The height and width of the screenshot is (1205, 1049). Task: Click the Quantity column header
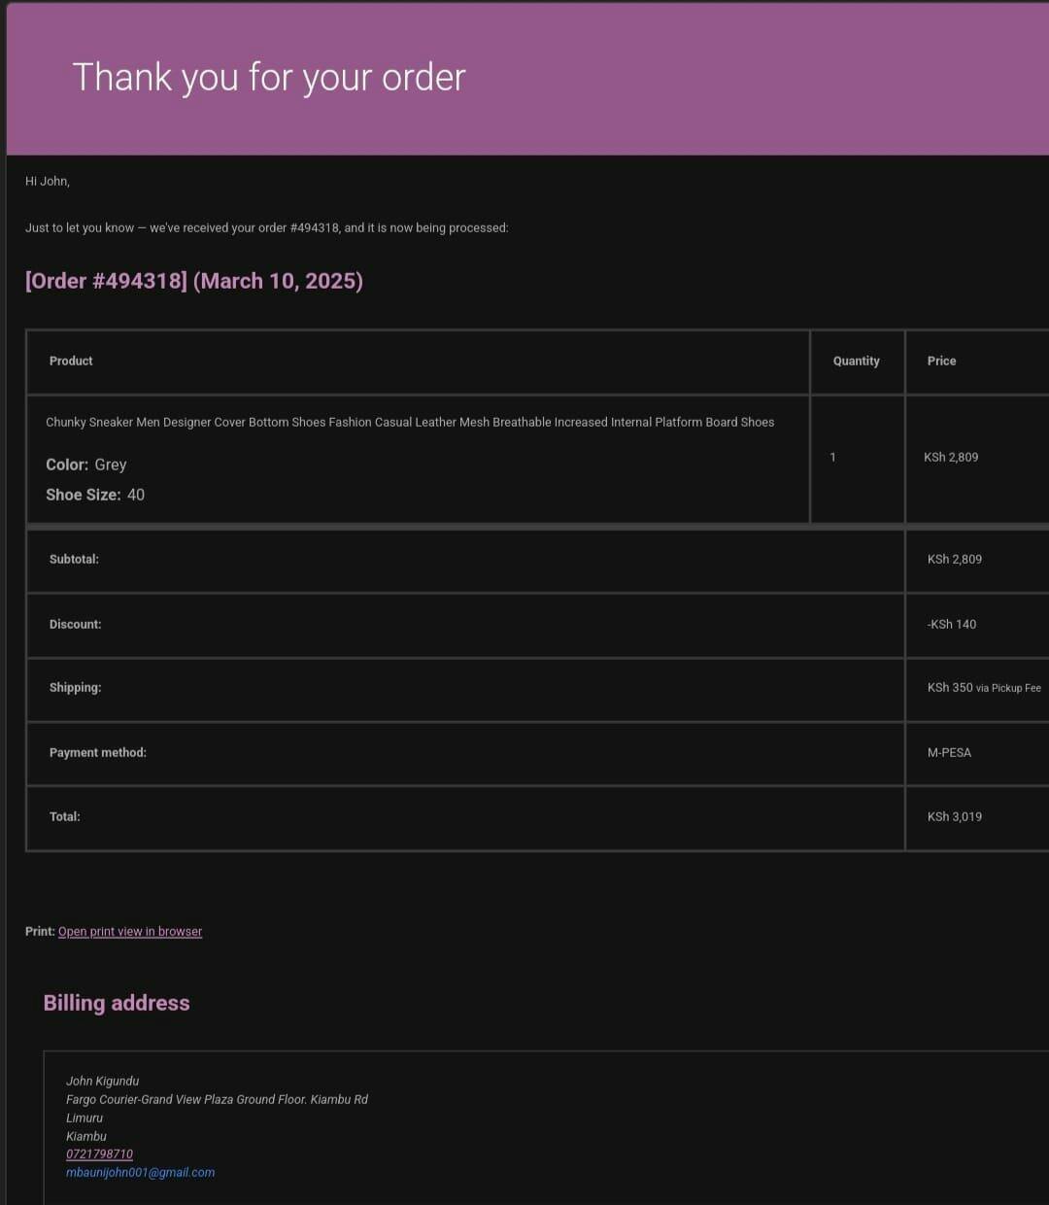coord(856,361)
